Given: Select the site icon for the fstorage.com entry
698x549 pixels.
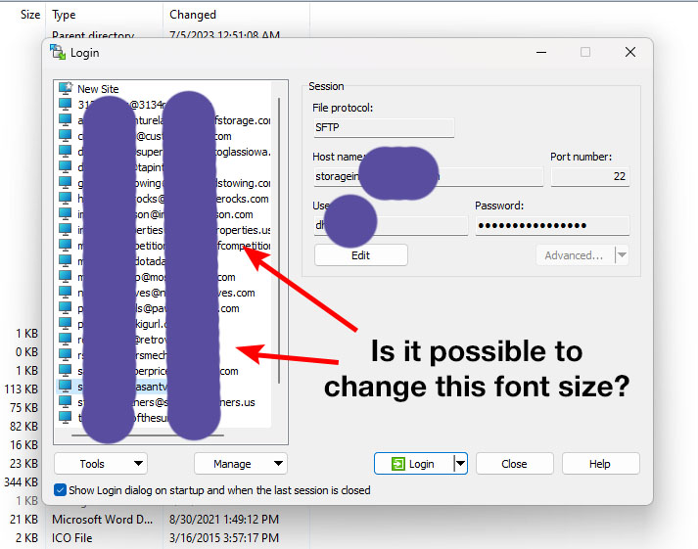Looking at the screenshot, I should point(66,120).
